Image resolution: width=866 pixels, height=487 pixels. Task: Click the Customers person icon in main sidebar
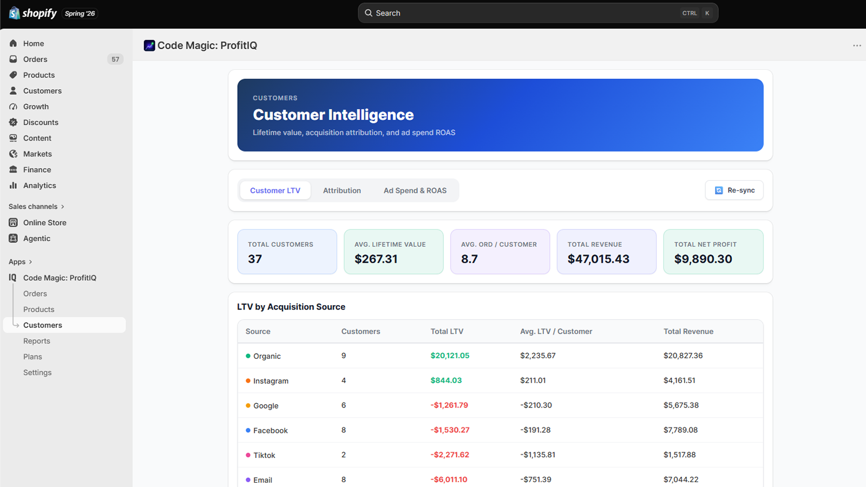pos(14,90)
